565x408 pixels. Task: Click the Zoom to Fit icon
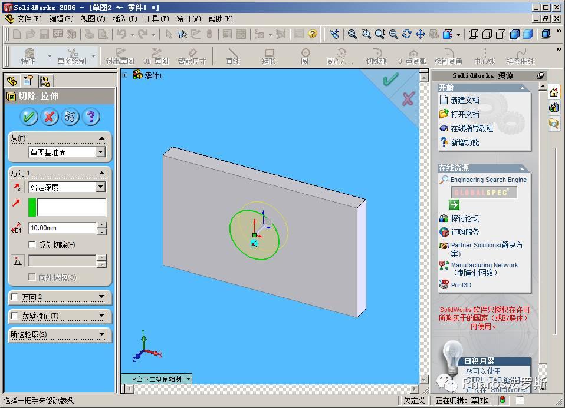(352, 34)
